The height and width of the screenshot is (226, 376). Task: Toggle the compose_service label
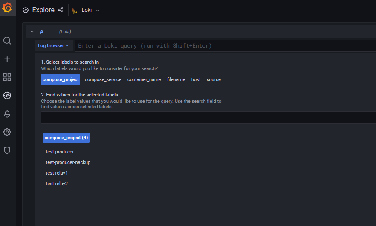pyautogui.click(x=103, y=79)
